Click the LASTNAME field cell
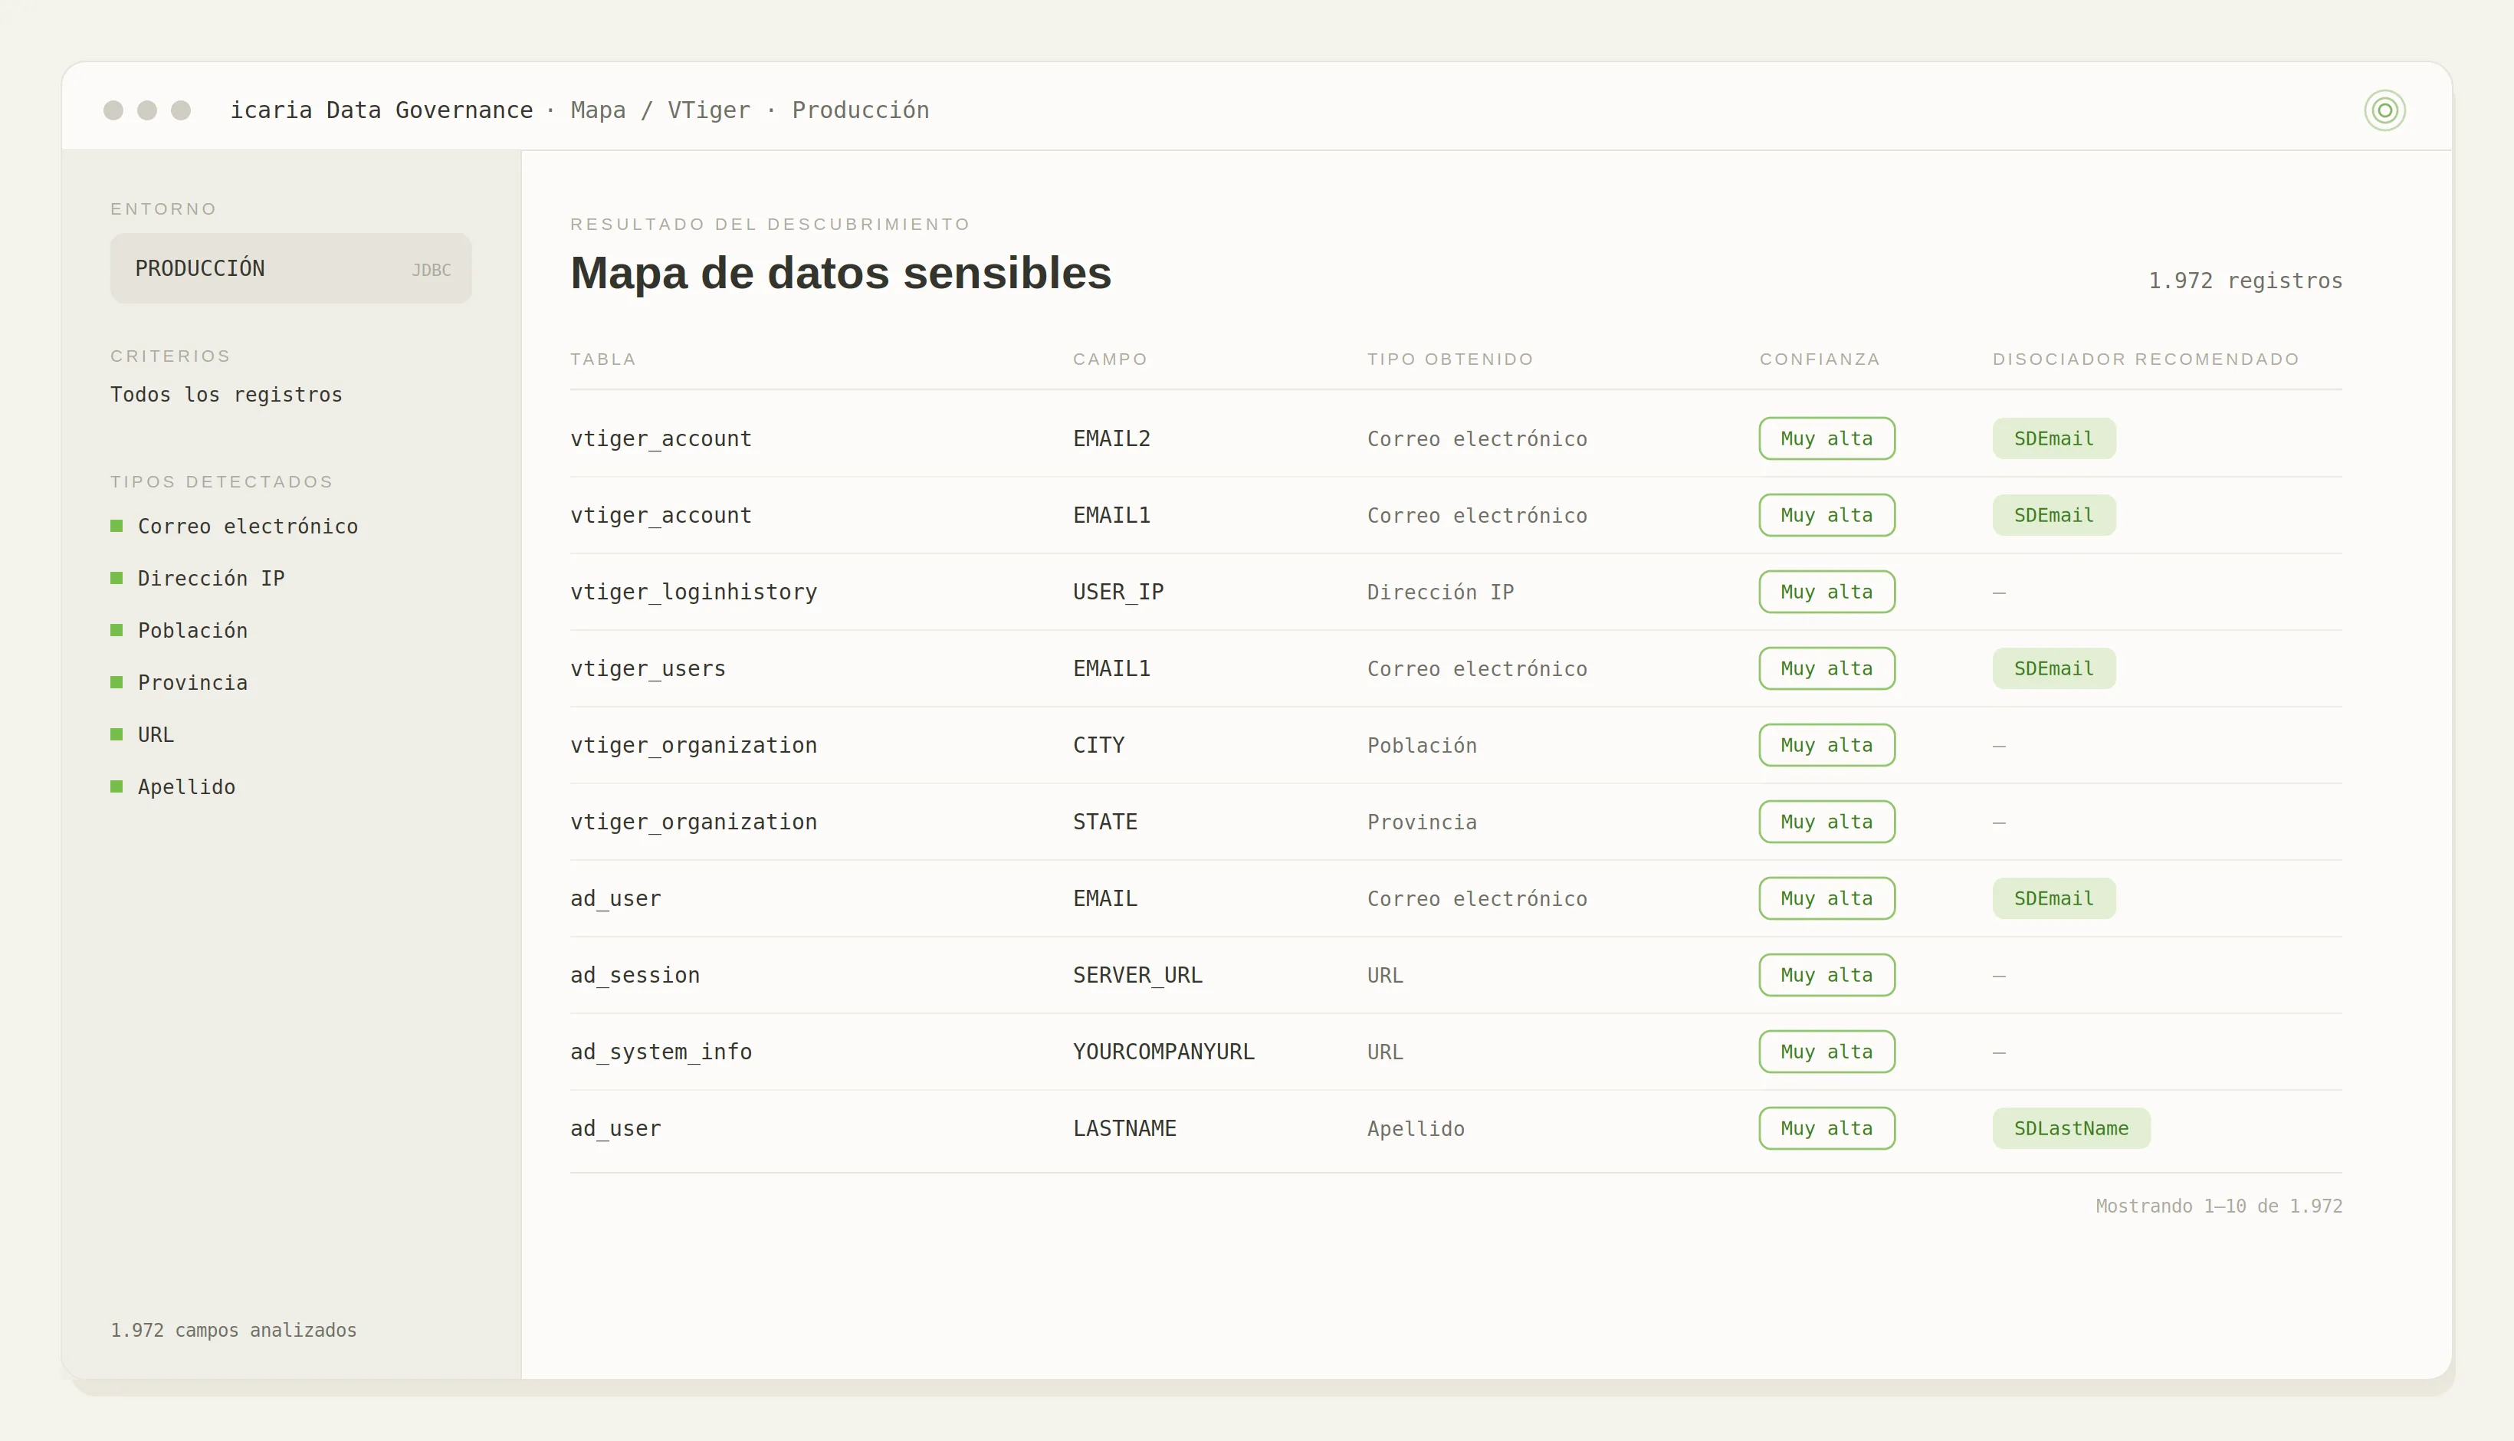The height and width of the screenshot is (1441, 2514). [x=1125, y=1128]
